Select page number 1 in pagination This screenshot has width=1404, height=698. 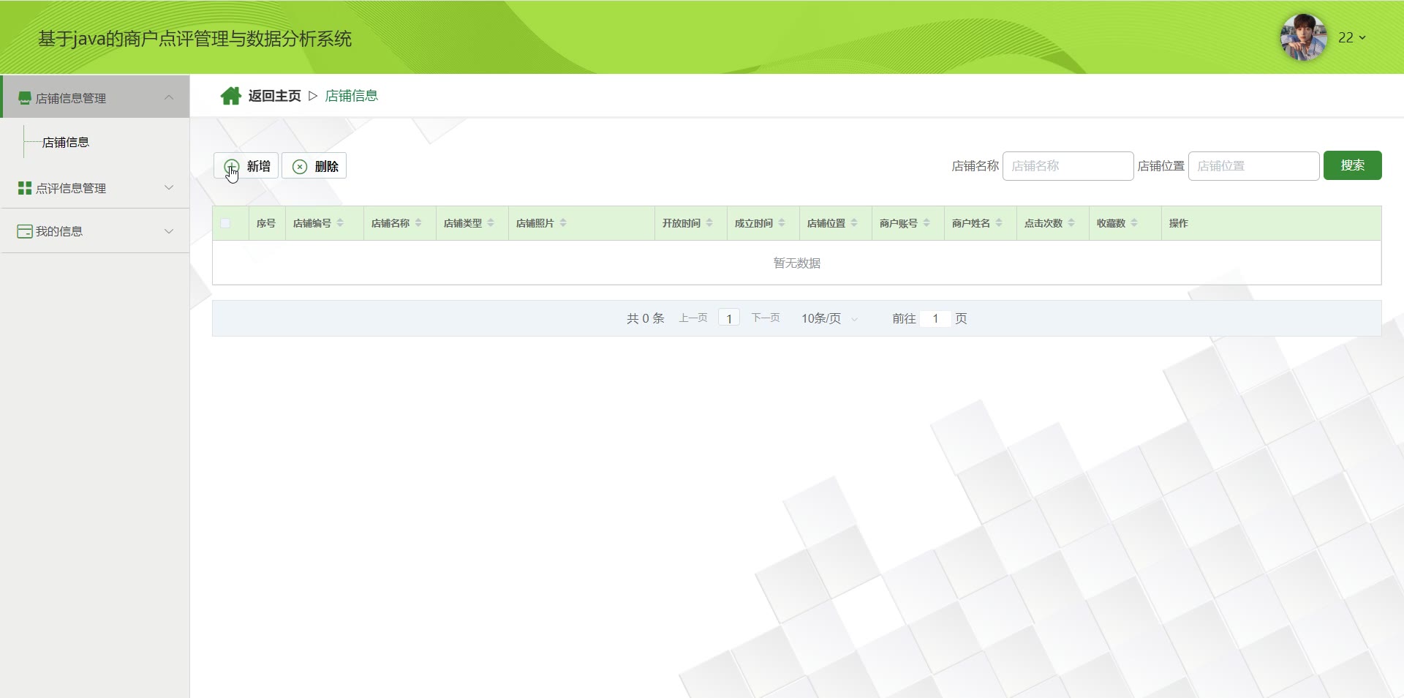point(729,318)
